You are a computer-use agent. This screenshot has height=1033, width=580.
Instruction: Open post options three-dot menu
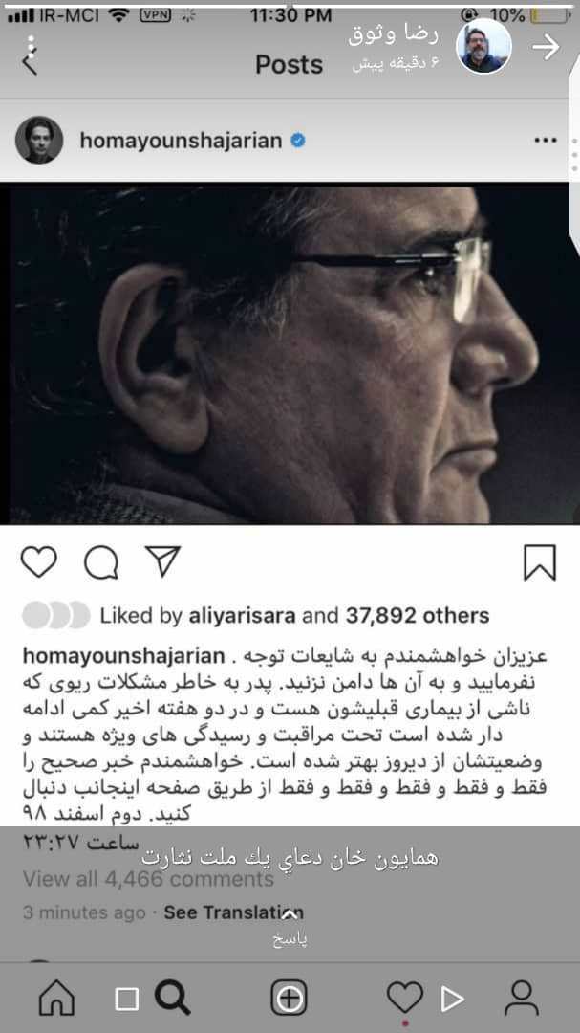coord(545,140)
